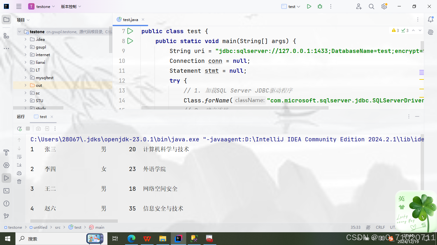
Task: Expand the .idea folder
Action: 26,39
